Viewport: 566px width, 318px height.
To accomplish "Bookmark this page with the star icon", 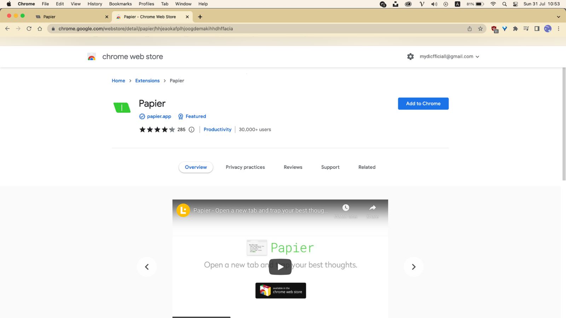I will (x=480, y=29).
